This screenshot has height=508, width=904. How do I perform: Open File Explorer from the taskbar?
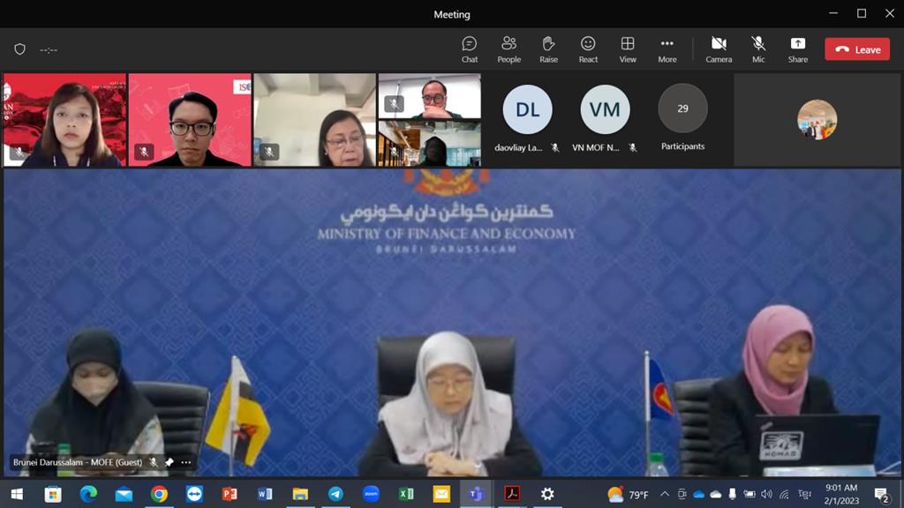tap(300, 494)
